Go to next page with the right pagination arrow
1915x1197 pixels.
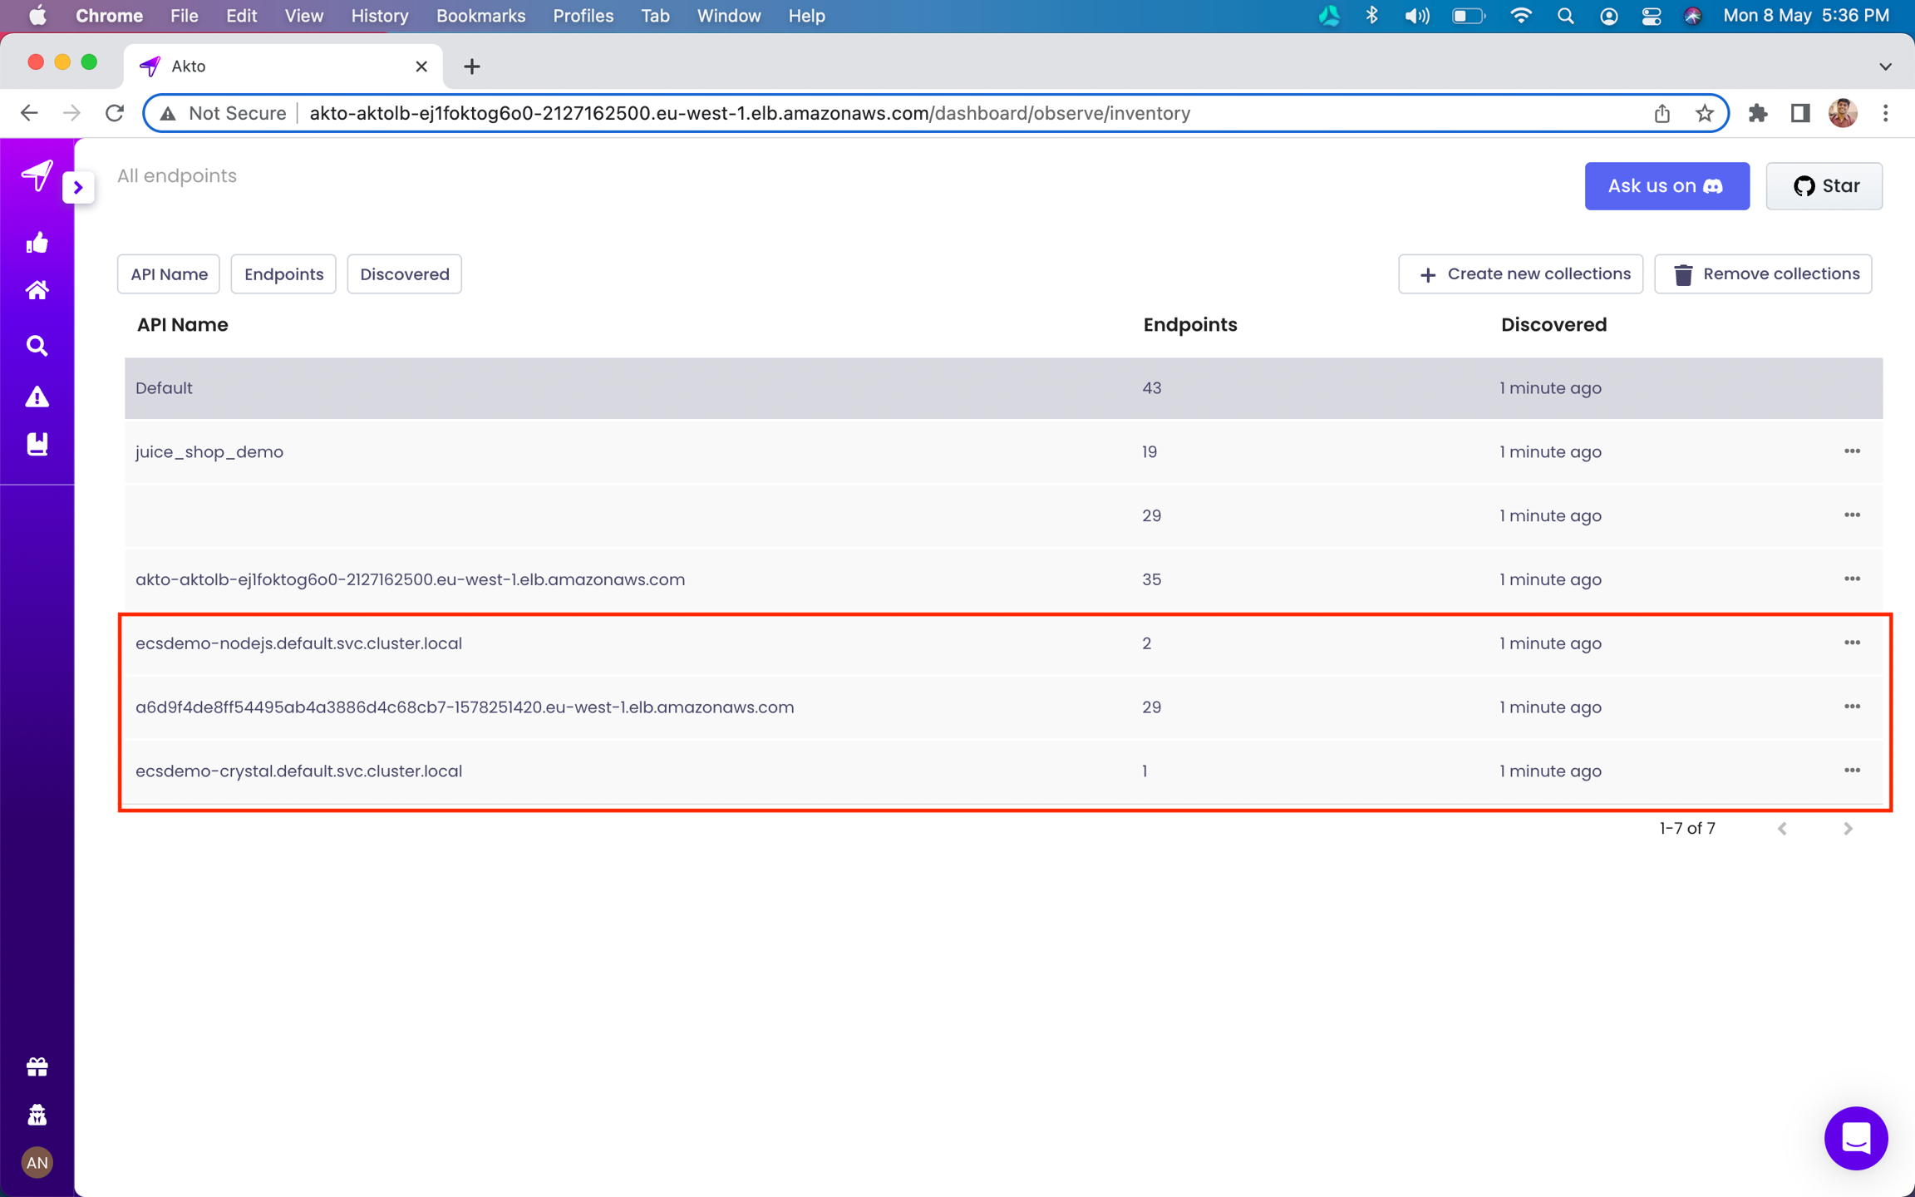(x=1848, y=828)
